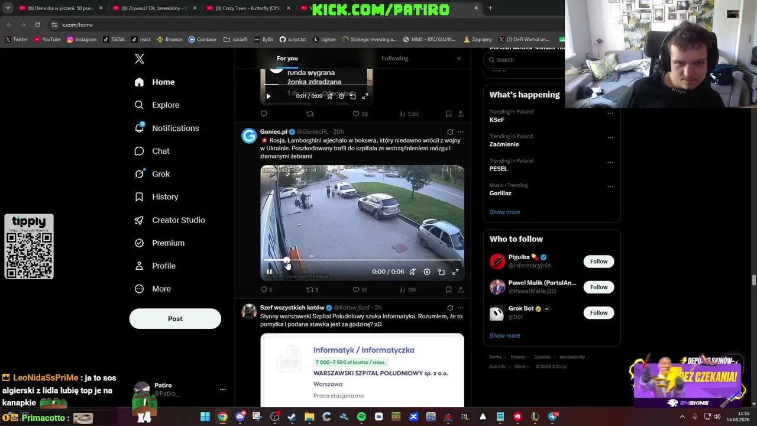
Task: Toggle picture-in-picture on Lamborghini video
Action: (x=441, y=272)
